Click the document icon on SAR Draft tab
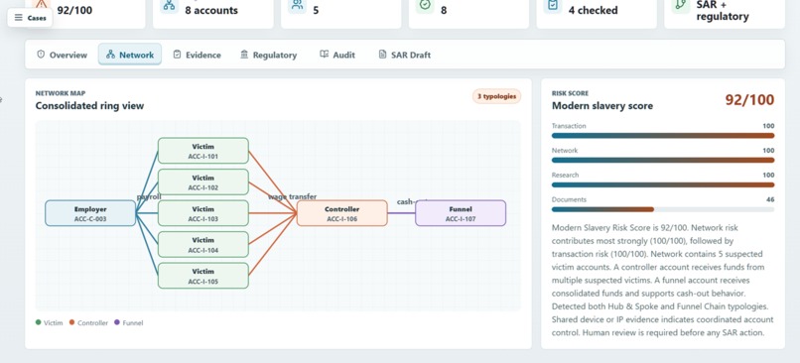Viewport: 800px width, 363px height. (382, 54)
